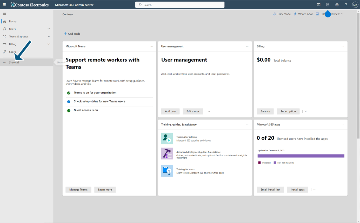The height and width of the screenshot is (223, 360).
Task: Click the Manage Teams button
Action: [78, 190]
